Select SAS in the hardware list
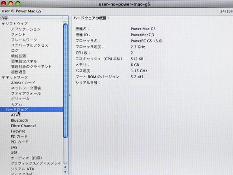This screenshot has height=175, width=233. [14, 147]
